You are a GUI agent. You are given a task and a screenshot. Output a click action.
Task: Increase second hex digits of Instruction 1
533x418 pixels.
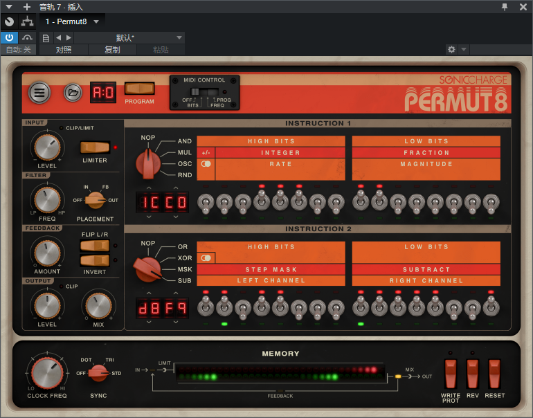click(175, 188)
